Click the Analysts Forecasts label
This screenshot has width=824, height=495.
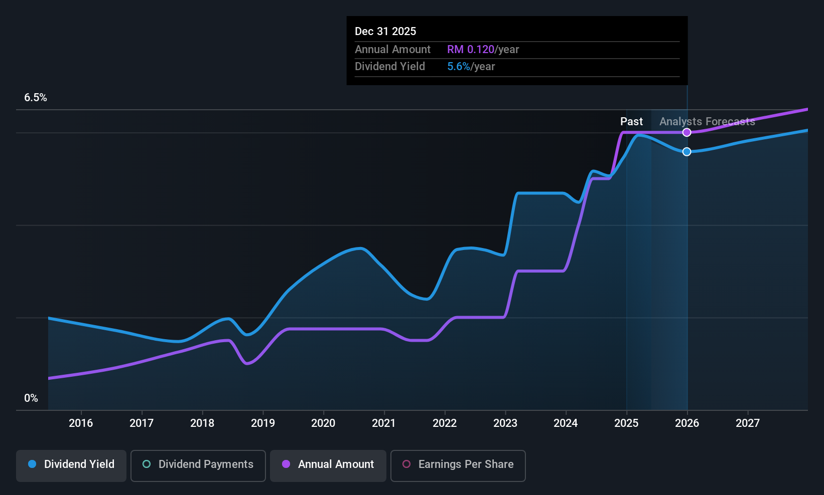(707, 122)
